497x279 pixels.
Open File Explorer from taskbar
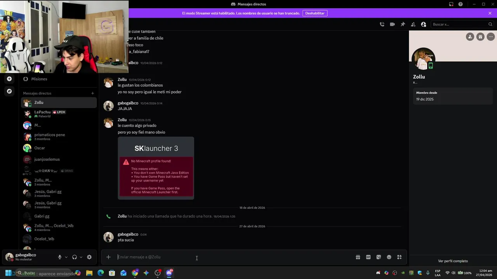tap(89, 273)
